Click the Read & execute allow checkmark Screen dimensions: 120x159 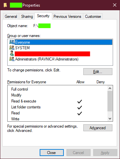(80, 101)
